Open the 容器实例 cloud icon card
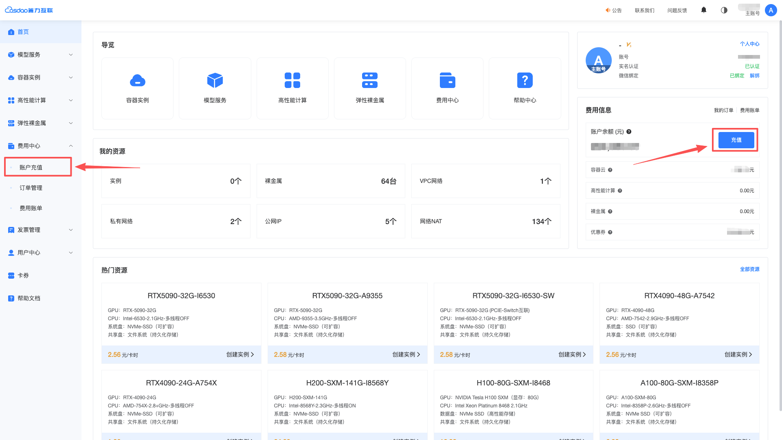 coord(137,88)
